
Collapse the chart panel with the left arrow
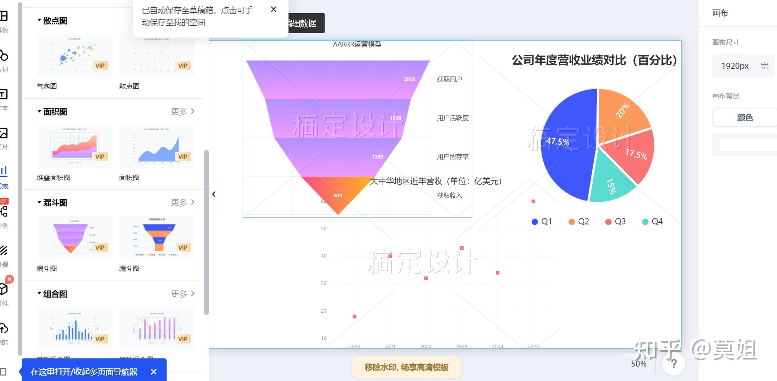(214, 194)
